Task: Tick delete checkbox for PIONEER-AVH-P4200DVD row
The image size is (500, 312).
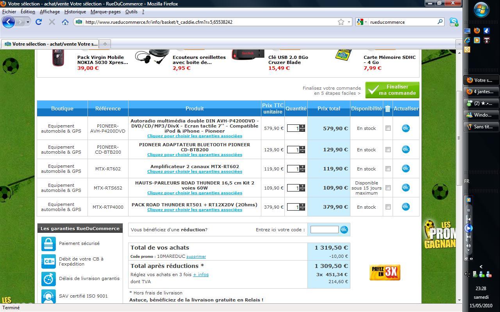Action: coord(388,128)
